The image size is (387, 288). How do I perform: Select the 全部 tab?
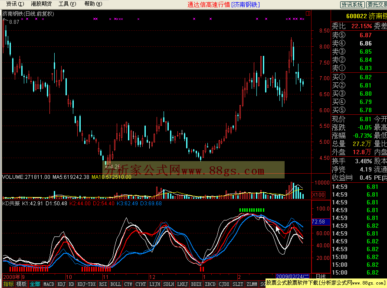[35, 284]
